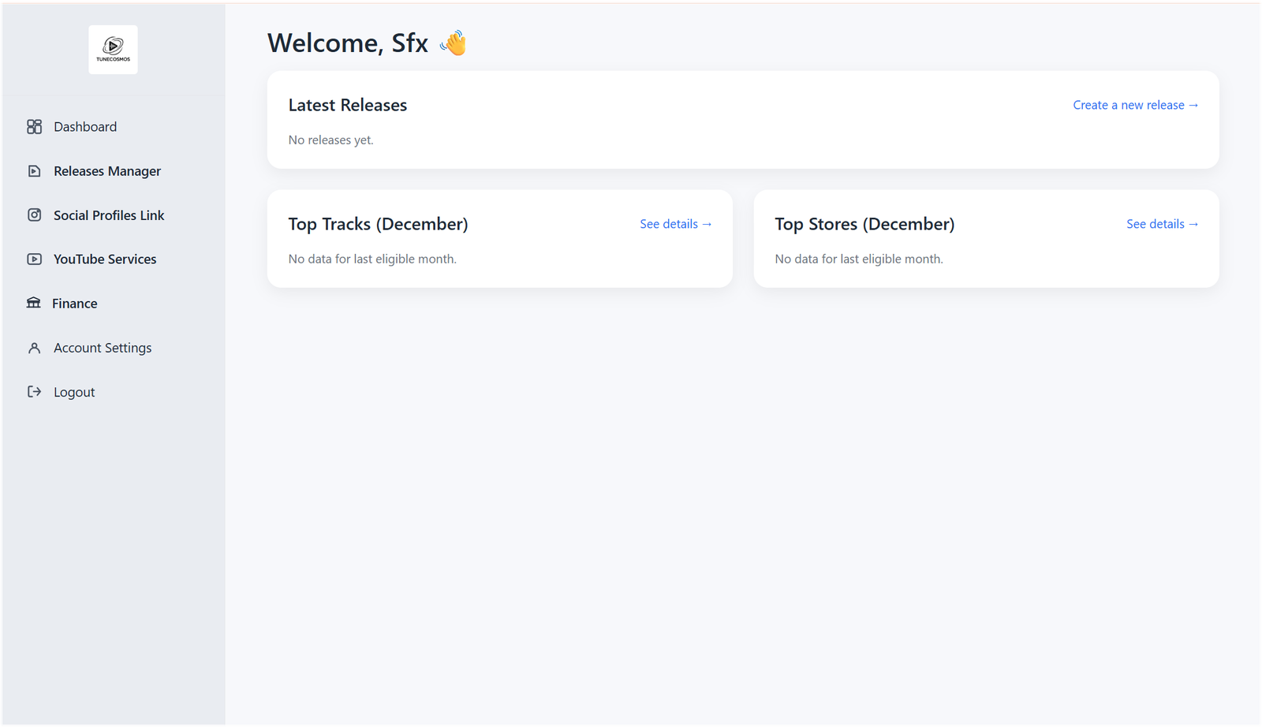The image size is (1262, 727).
Task: See details for Top Stores (December)
Action: point(1162,224)
